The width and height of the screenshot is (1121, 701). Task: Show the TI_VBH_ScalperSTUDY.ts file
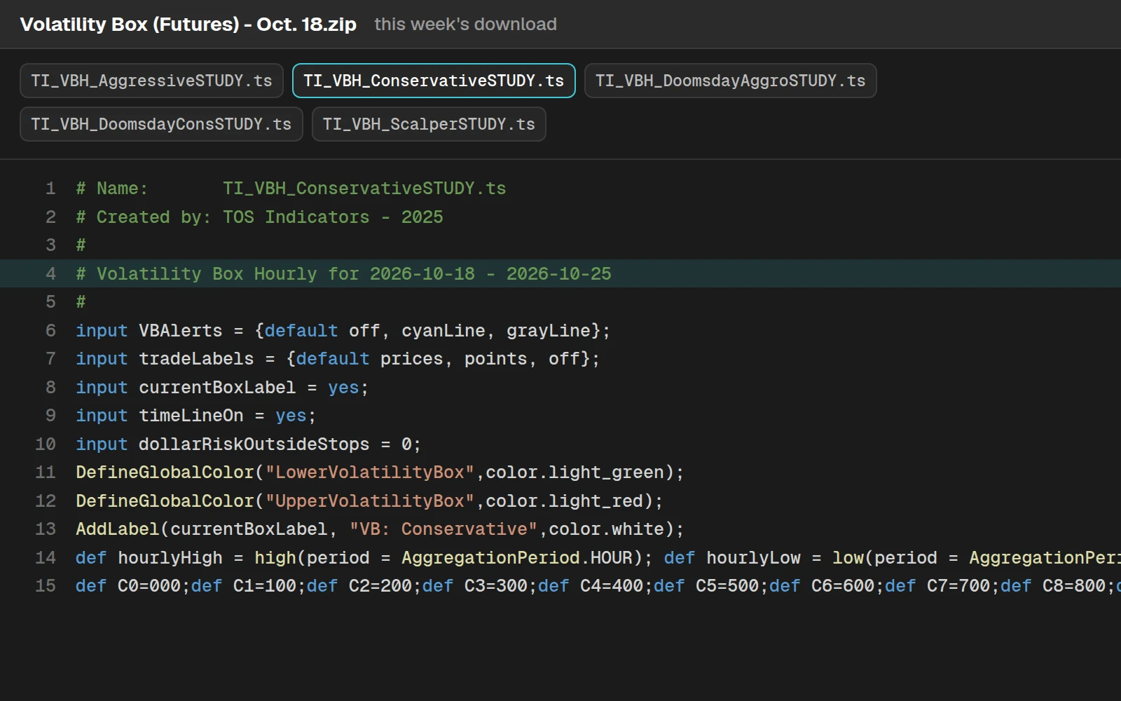429,124
